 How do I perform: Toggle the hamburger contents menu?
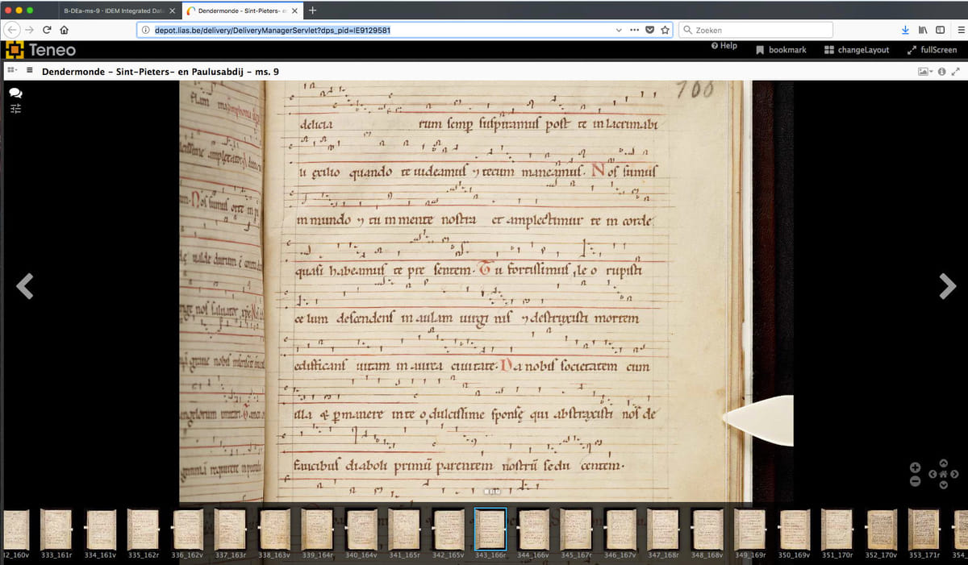(x=31, y=72)
